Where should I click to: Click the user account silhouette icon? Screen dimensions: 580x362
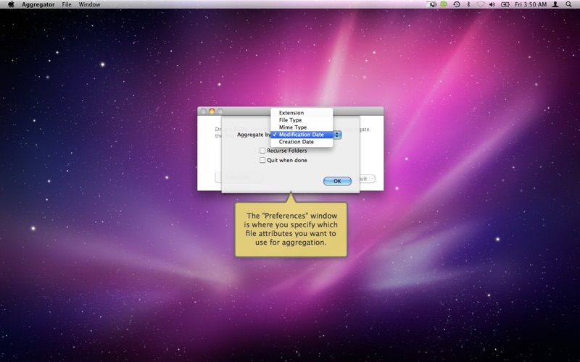(x=555, y=4)
